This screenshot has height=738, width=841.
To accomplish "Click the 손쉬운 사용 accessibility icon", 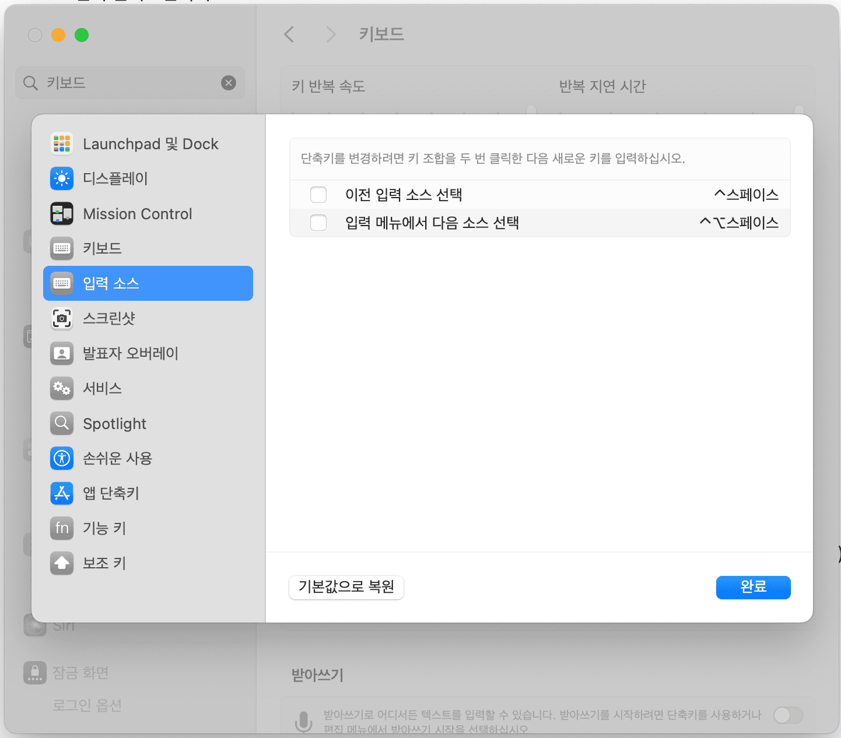I will pyautogui.click(x=62, y=458).
